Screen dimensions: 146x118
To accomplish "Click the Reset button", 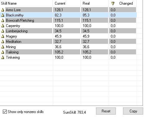I will click(106, 111).
